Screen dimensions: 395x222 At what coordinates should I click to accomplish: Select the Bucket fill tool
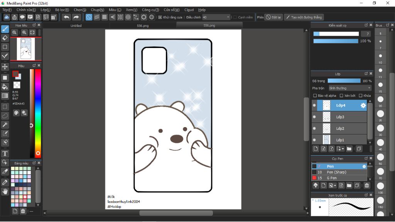5,87
